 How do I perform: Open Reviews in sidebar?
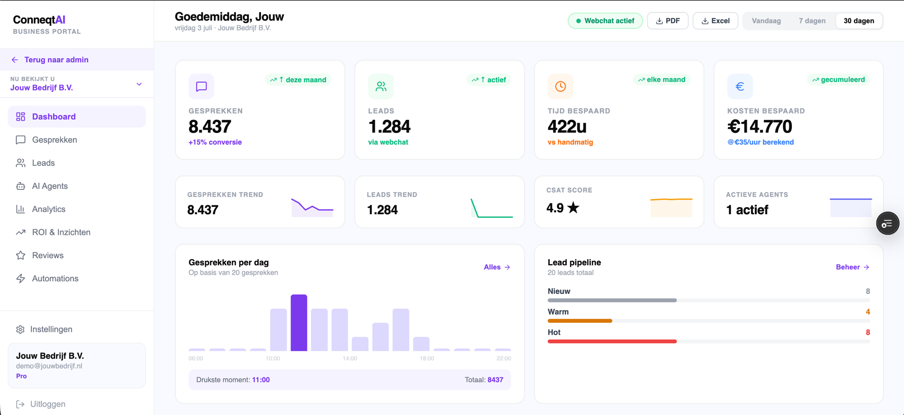coord(77,255)
